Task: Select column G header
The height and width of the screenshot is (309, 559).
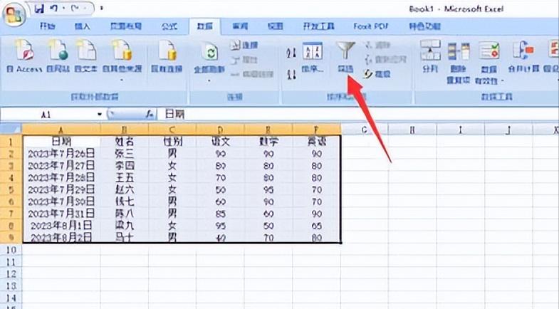Action: tap(365, 130)
